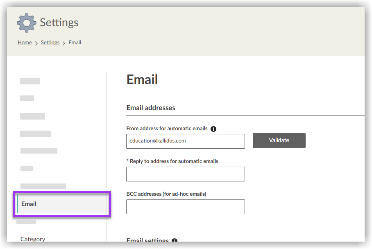
Task: Open the info tooltip beside From address label
Action: click(213, 129)
